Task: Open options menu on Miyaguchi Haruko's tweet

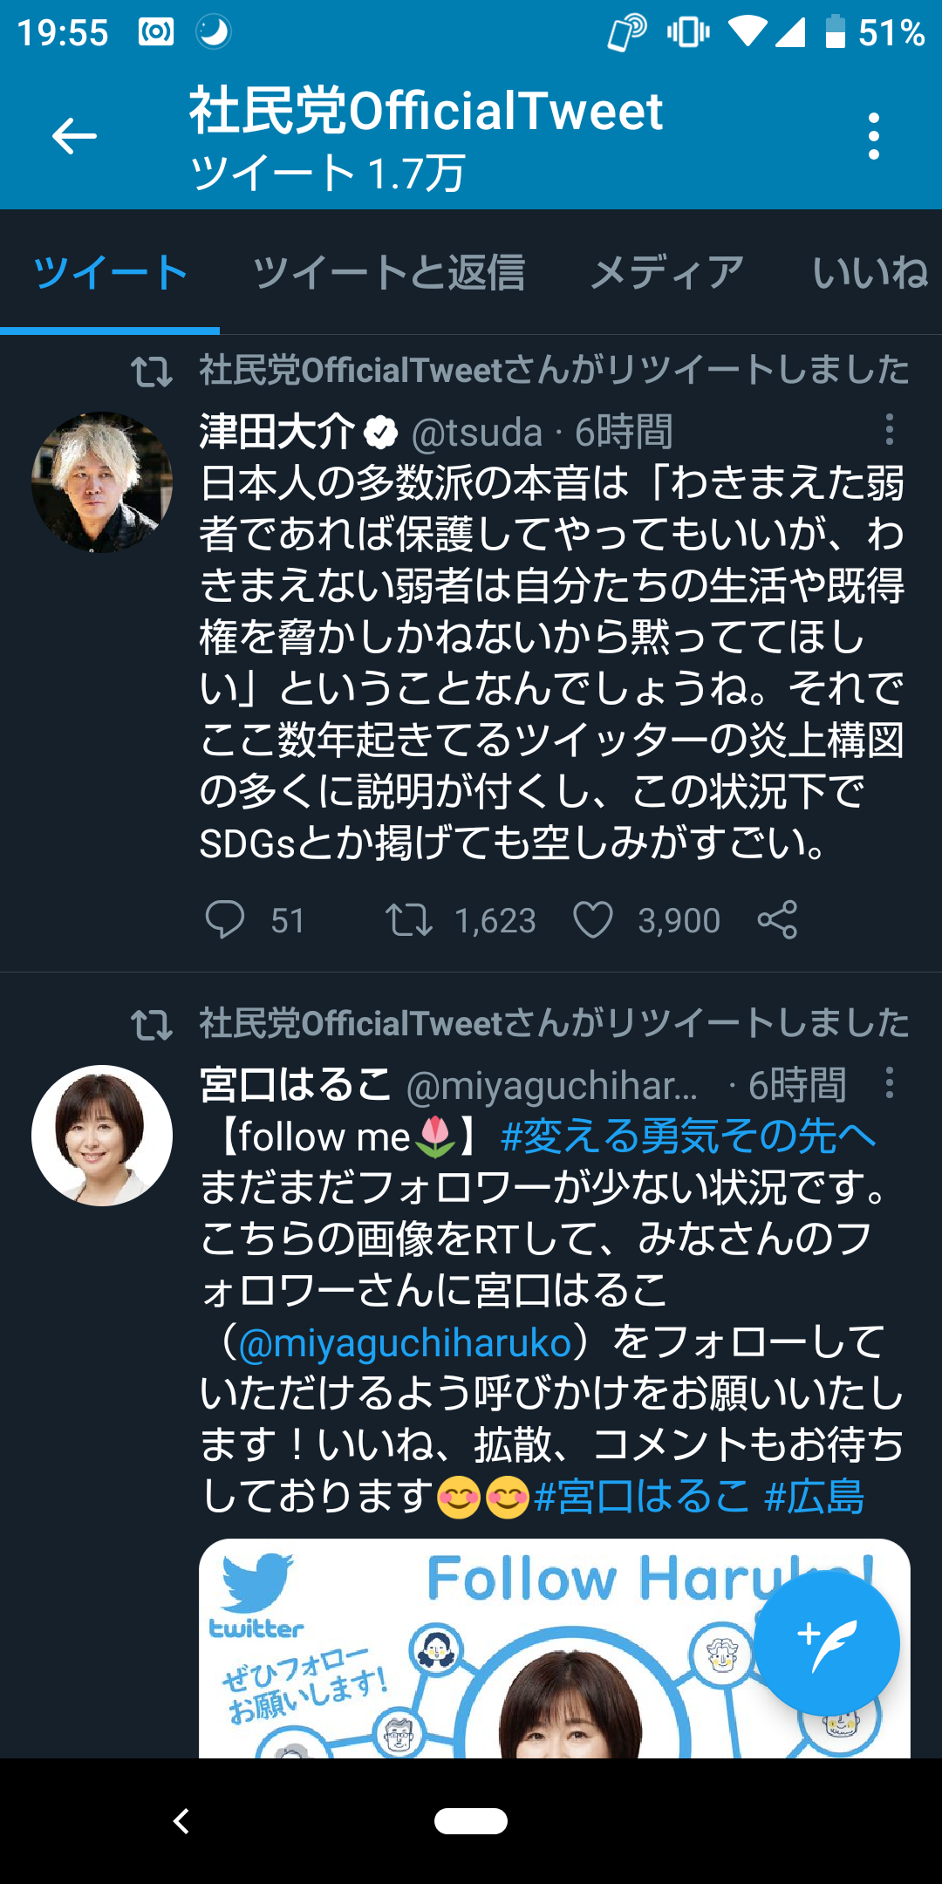Action: [889, 1083]
